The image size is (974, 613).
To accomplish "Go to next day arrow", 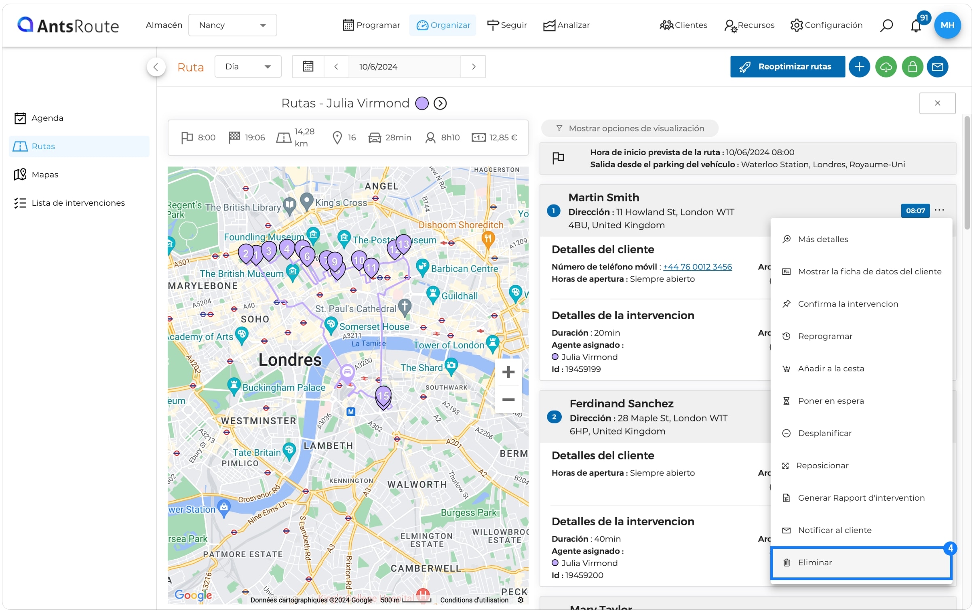I will (x=474, y=67).
